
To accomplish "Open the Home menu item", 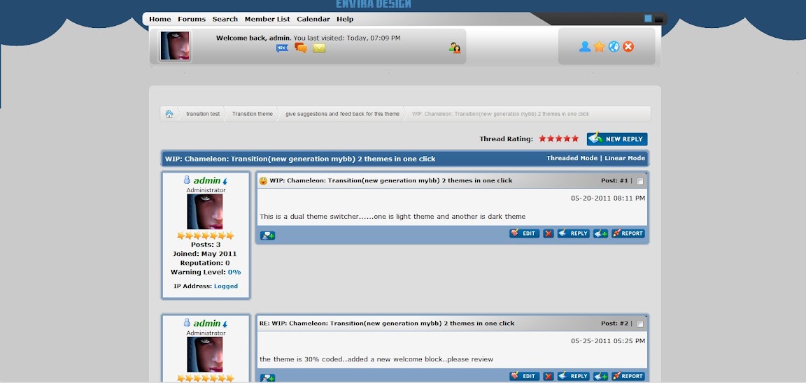I will (160, 19).
